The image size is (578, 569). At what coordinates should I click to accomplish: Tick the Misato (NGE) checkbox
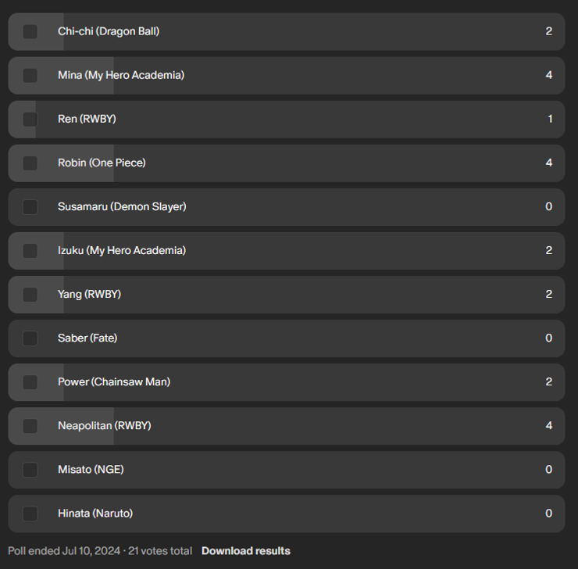(30, 470)
